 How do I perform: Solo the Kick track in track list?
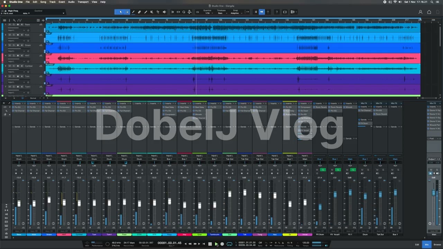[13, 35]
